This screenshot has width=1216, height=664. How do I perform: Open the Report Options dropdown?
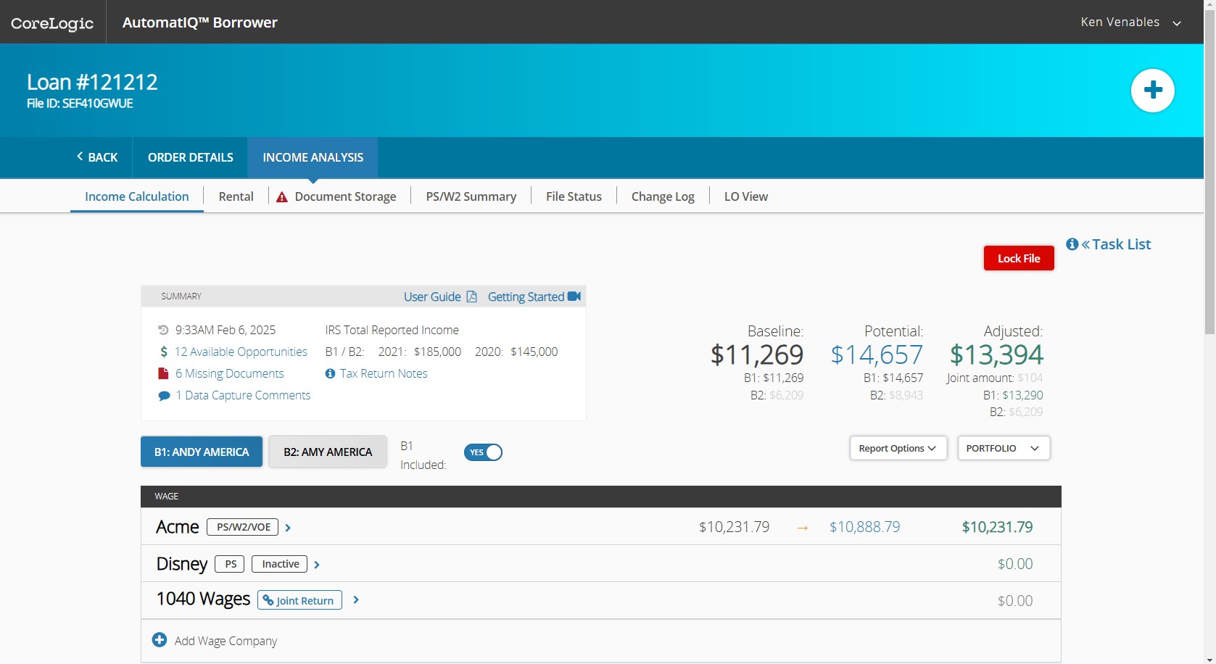point(898,448)
